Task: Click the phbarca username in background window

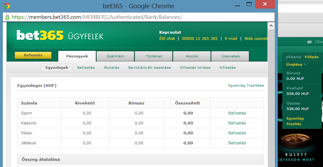Action: pyautogui.click(x=294, y=57)
